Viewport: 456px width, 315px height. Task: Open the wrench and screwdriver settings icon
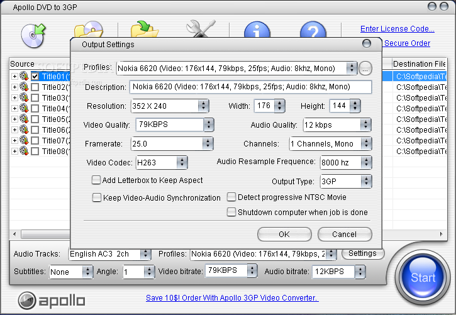pos(201,28)
